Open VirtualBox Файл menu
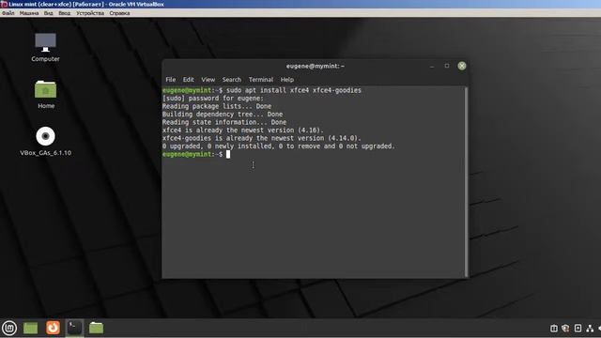 tap(8, 13)
